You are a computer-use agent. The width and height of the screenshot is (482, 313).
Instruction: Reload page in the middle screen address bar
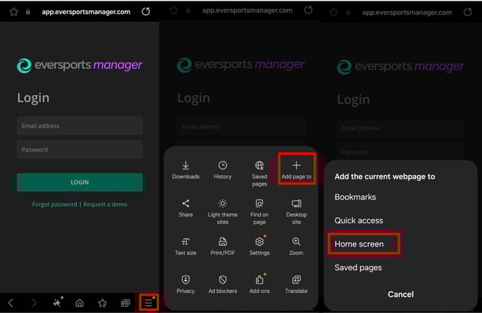[308, 10]
